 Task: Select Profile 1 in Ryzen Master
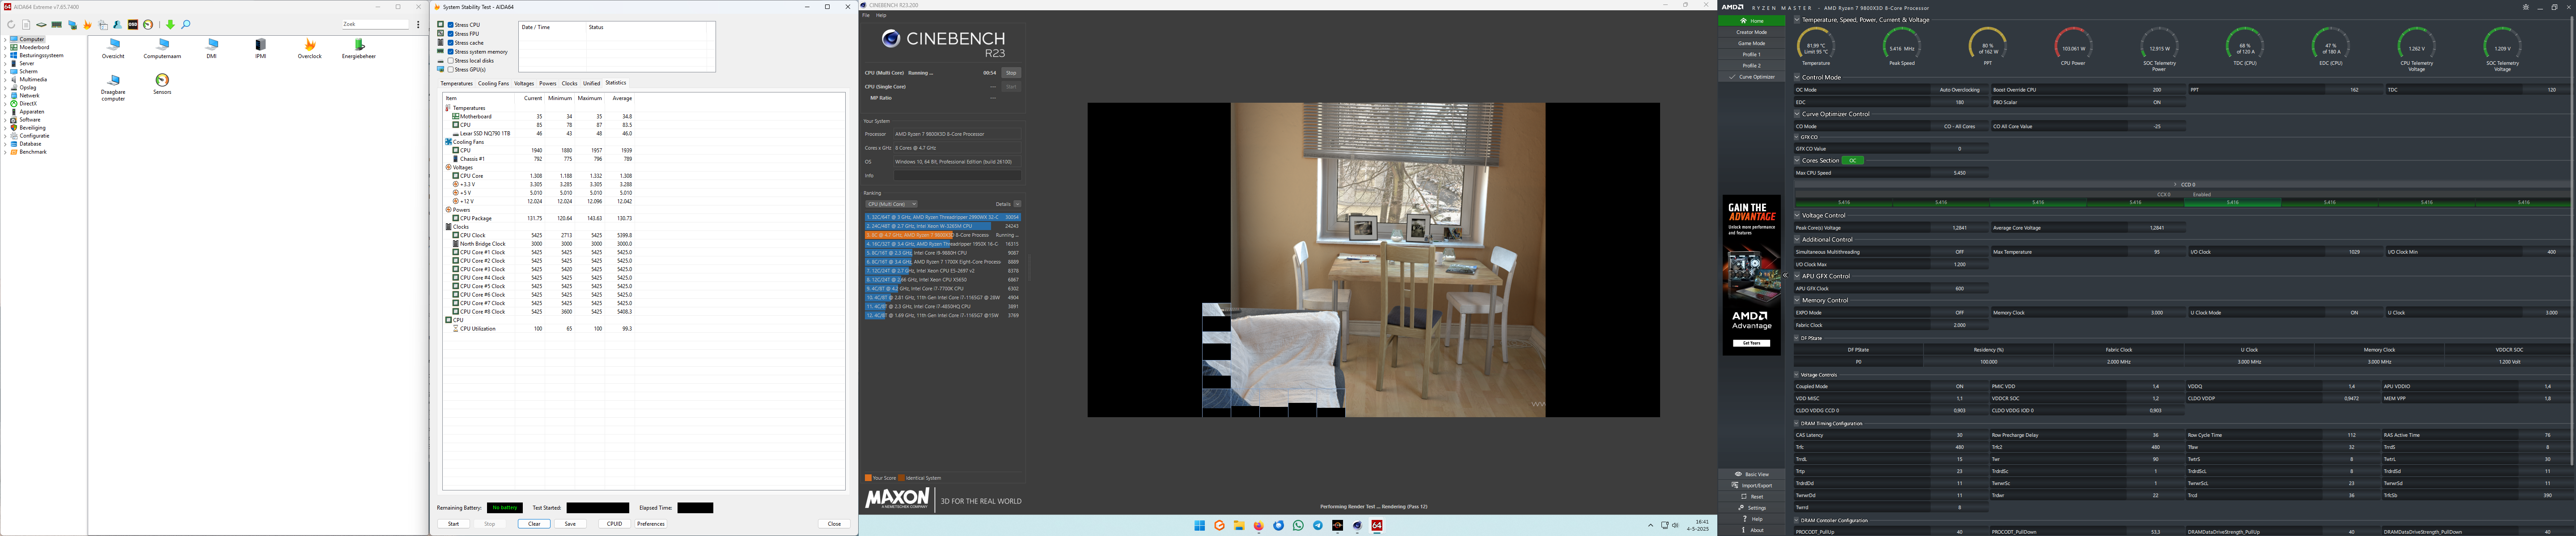coord(1752,55)
